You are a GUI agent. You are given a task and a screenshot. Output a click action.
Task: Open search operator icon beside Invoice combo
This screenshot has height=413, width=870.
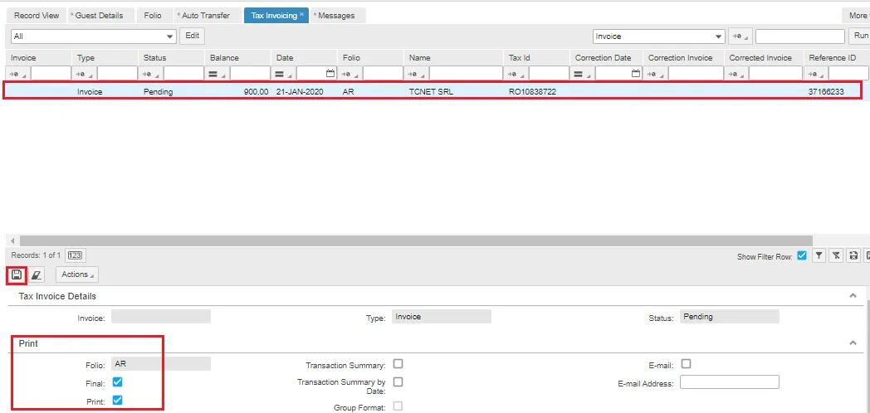pos(739,36)
